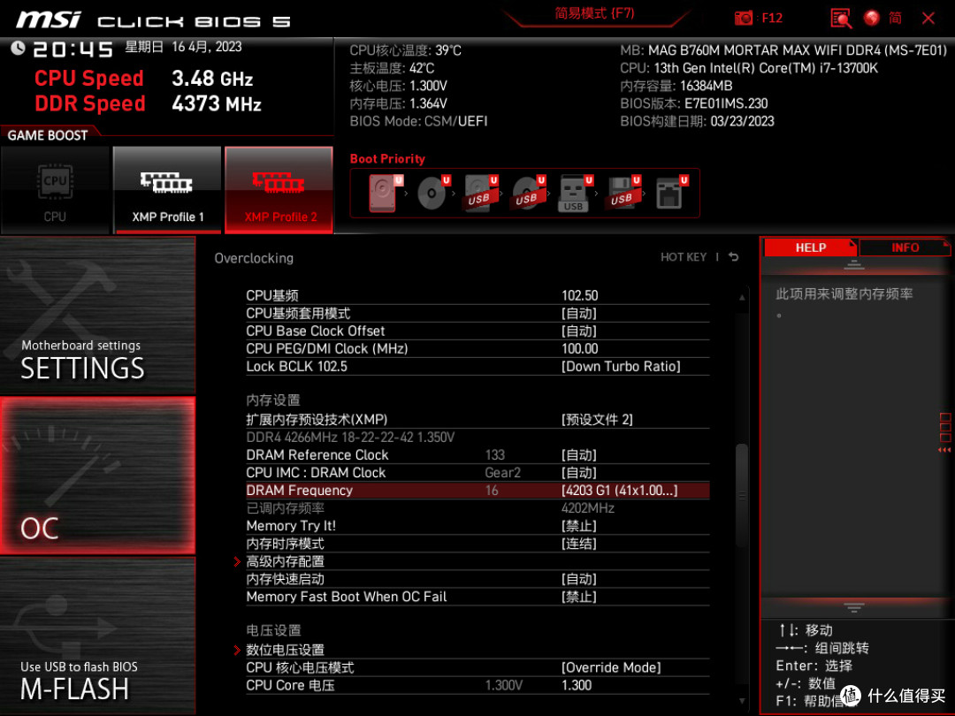The width and height of the screenshot is (955, 716).
Task: Click the back arrow next to HOT KEY
Action: [734, 257]
